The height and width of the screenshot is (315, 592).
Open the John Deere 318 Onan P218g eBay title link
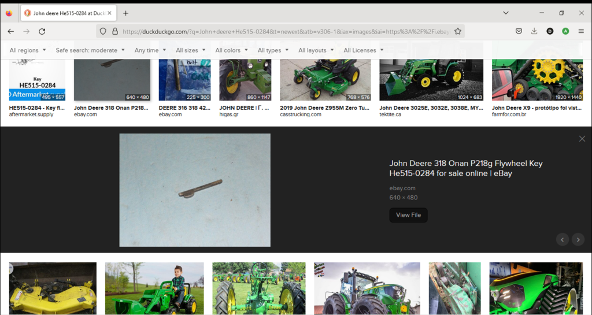point(466,168)
